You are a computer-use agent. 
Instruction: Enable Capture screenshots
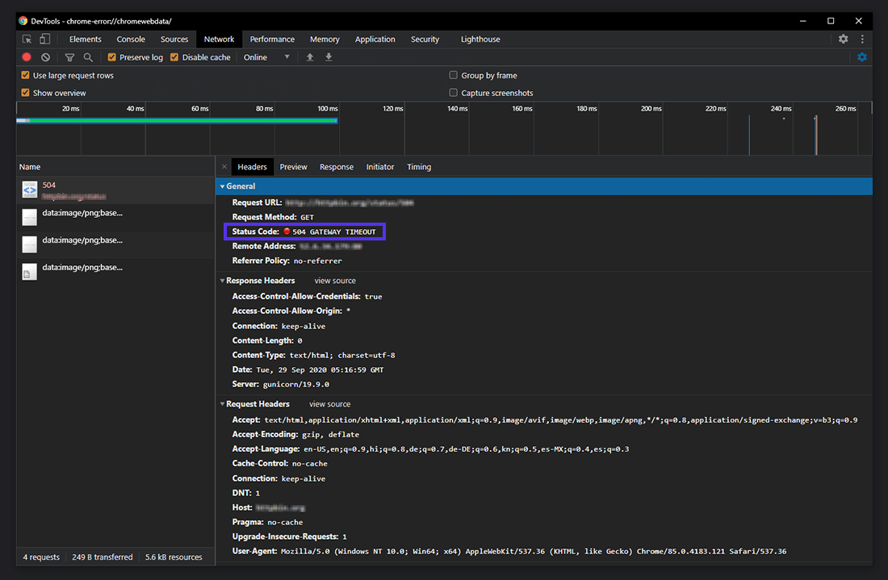[453, 92]
